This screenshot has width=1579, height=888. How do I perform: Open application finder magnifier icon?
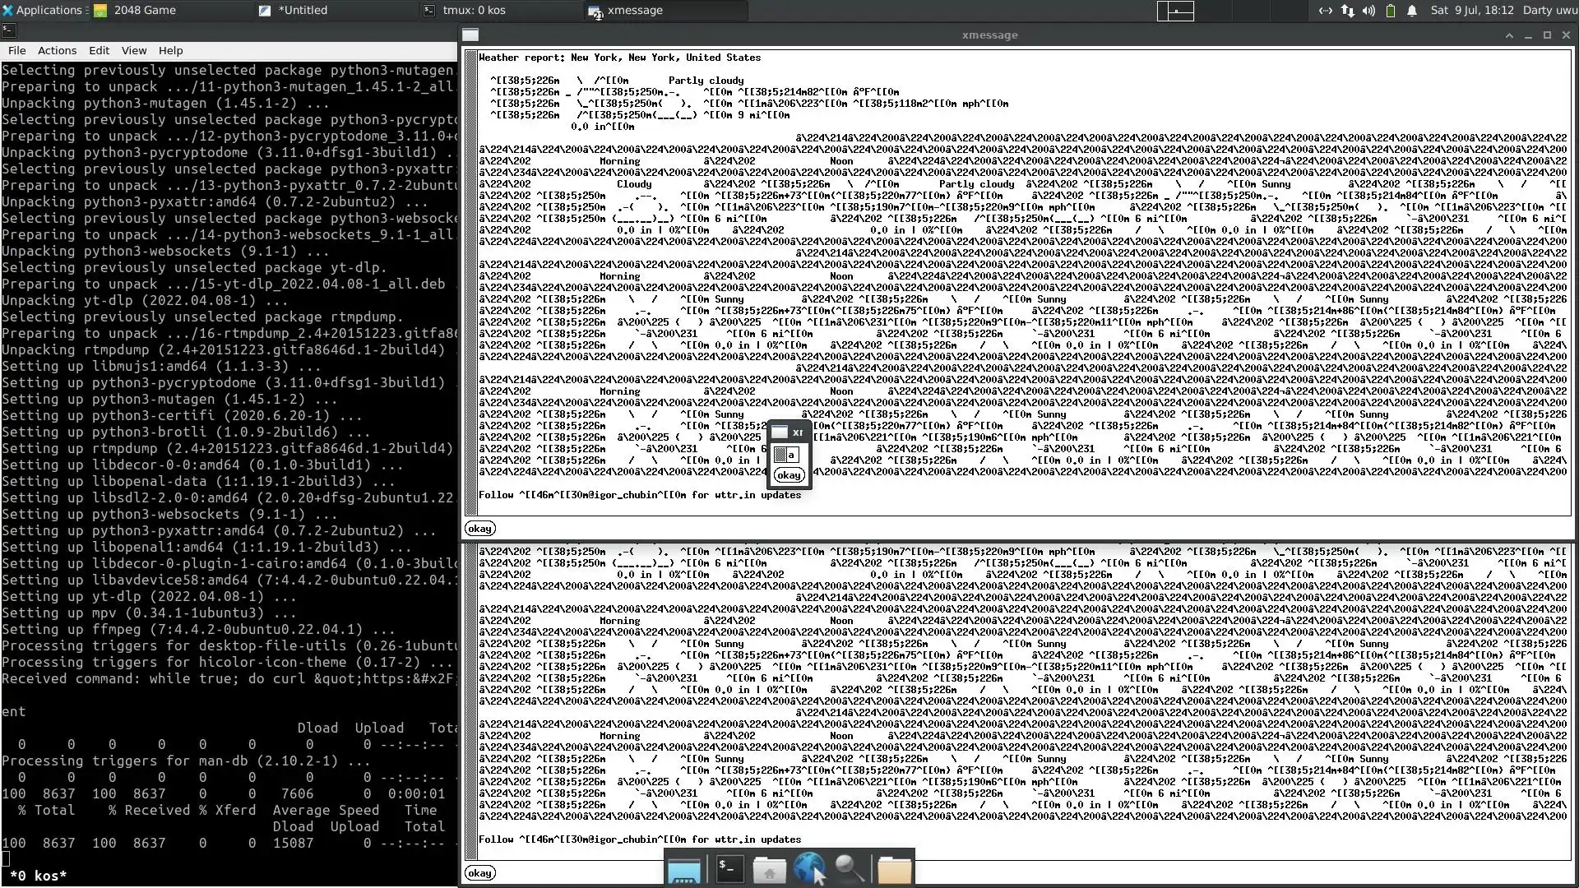pyautogui.click(x=850, y=868)
